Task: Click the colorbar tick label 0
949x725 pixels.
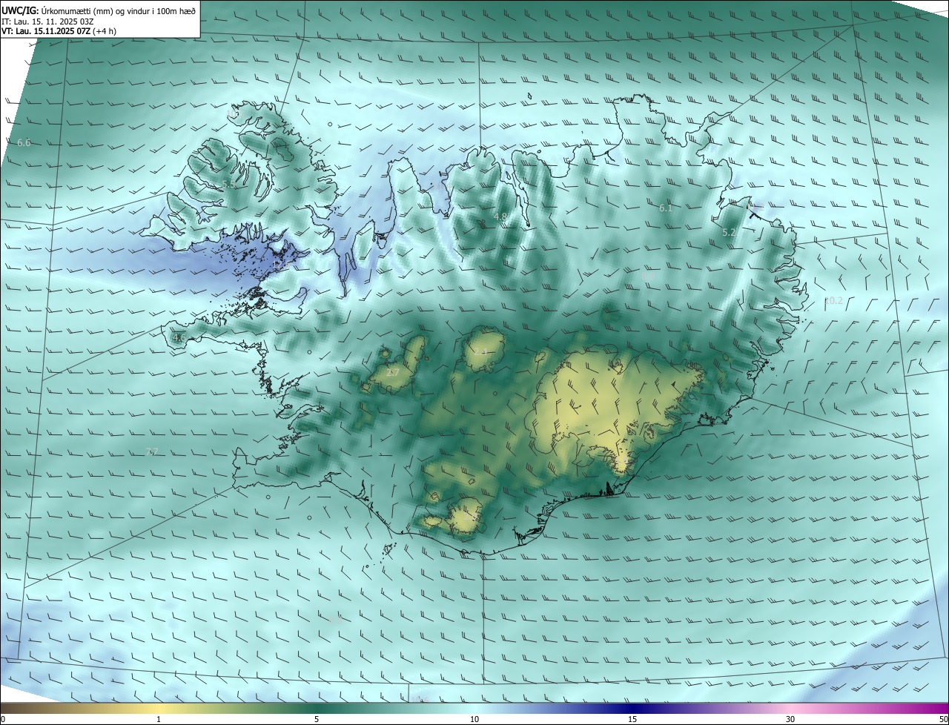Action: coord(3,720)
